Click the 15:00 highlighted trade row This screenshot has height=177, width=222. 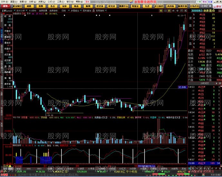[204, 163]
